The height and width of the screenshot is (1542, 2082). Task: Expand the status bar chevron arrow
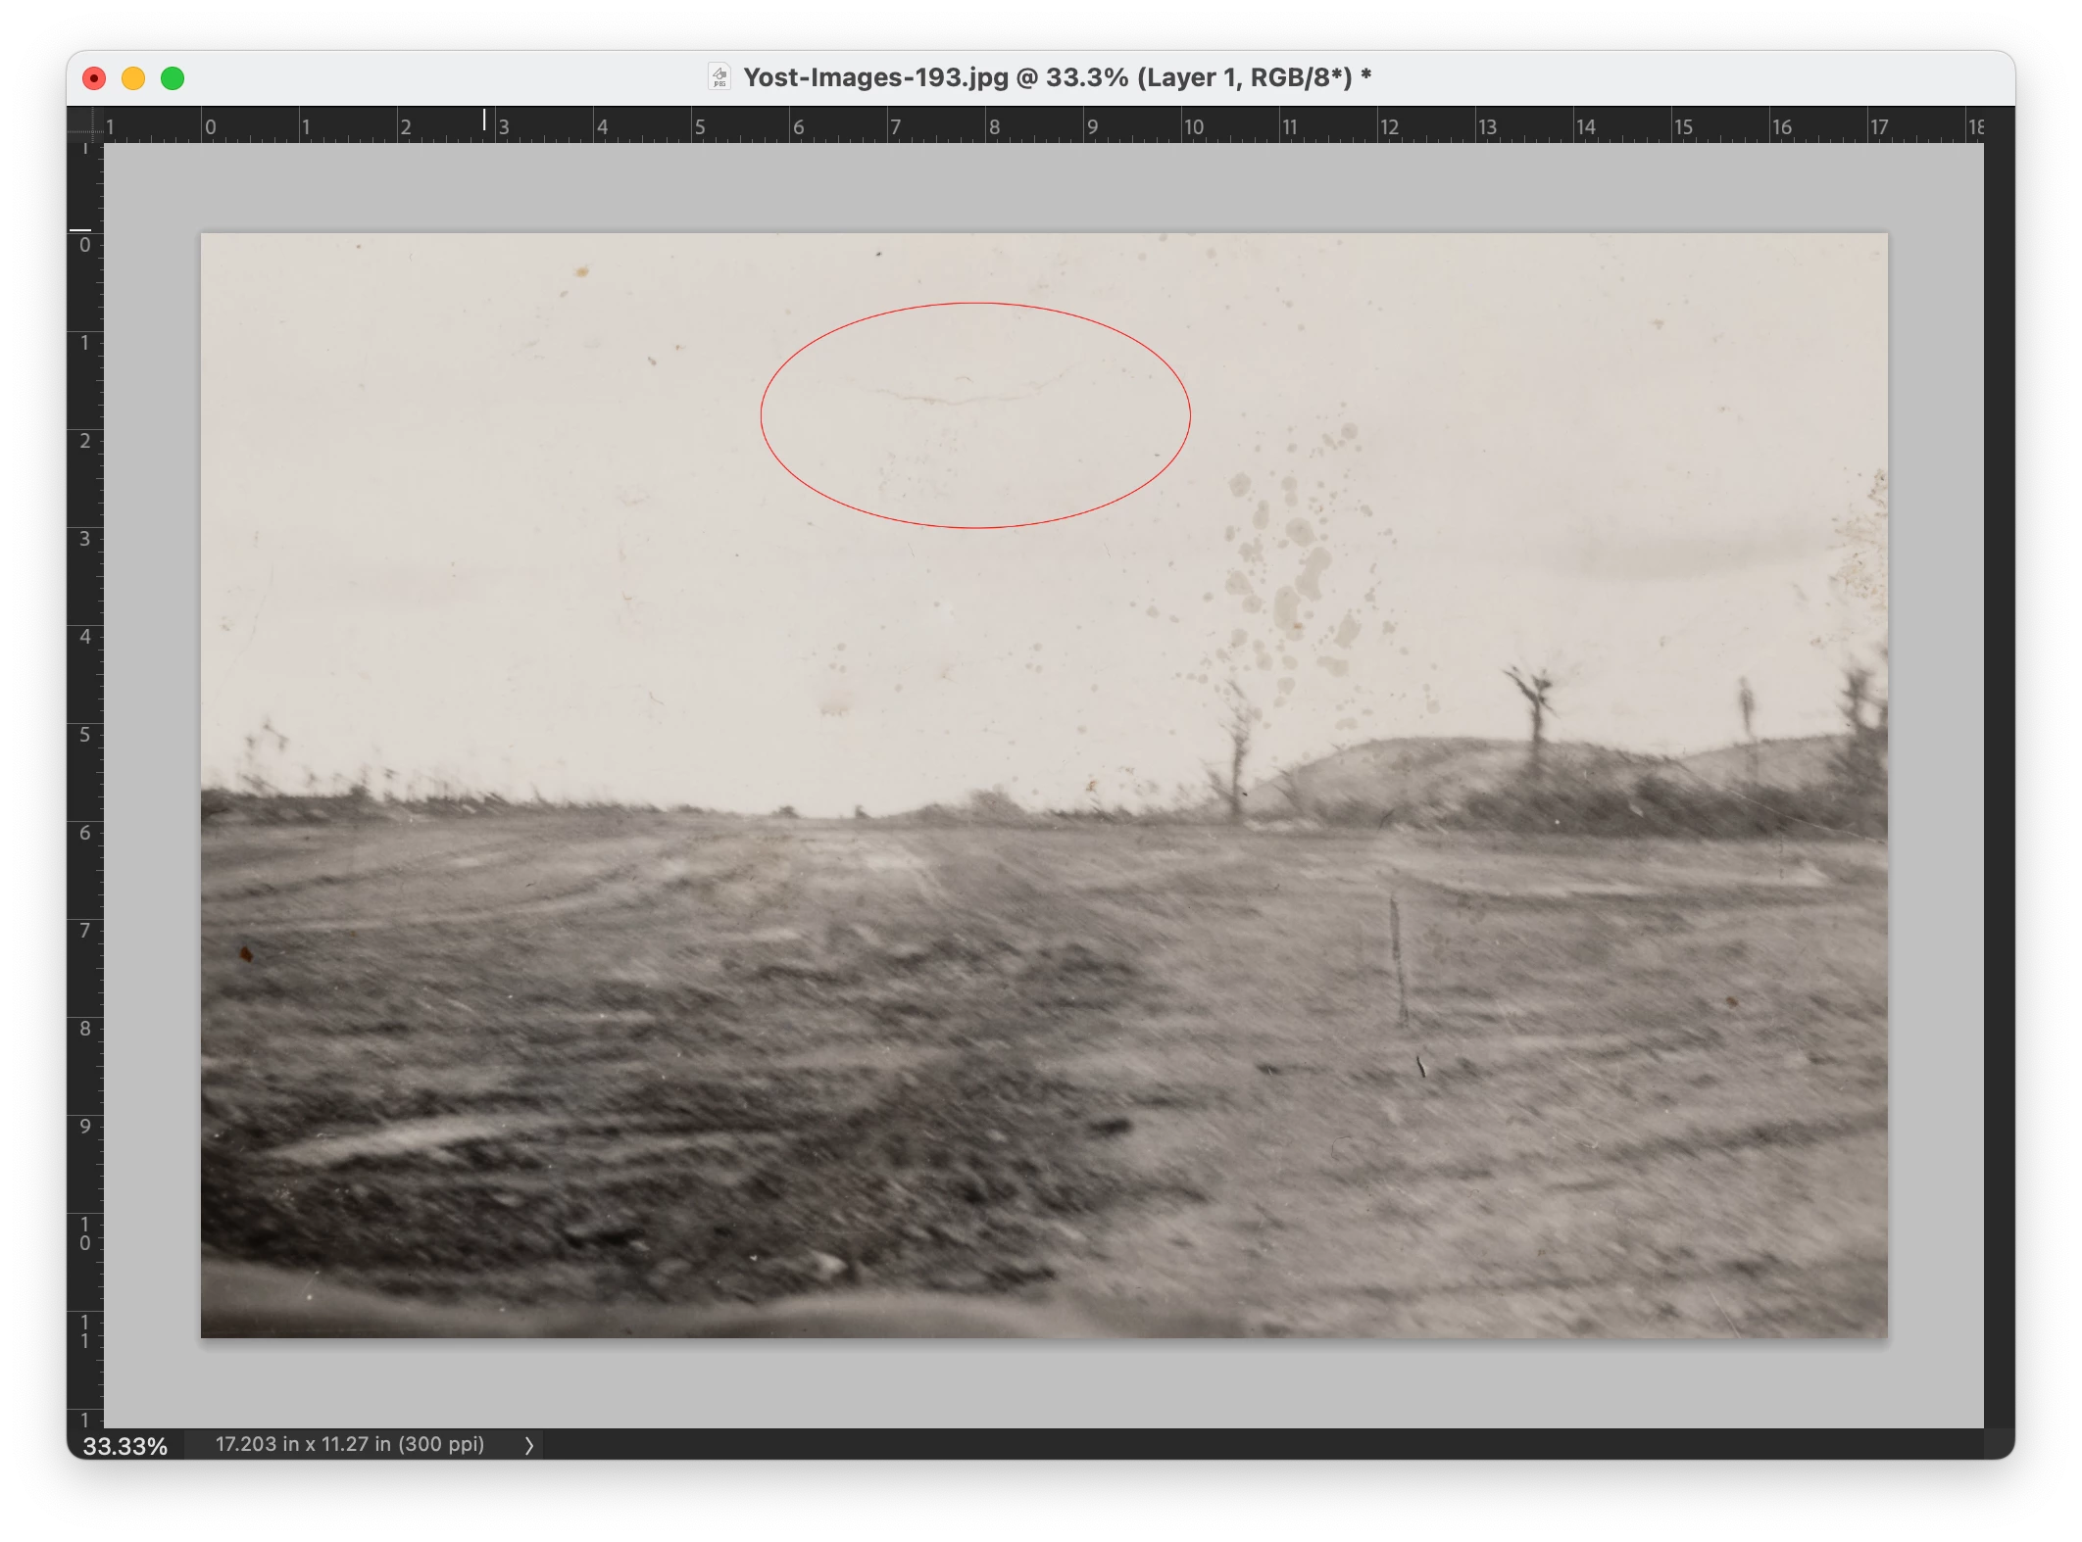529,1445
